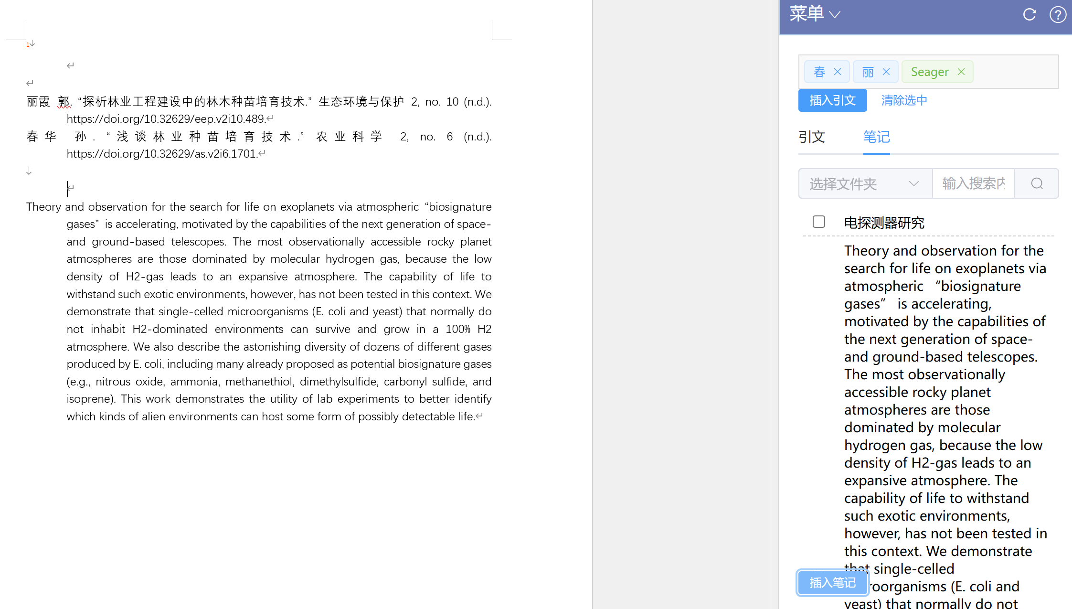Open the help question mark icon
1072x609 pixels.
1058,14
